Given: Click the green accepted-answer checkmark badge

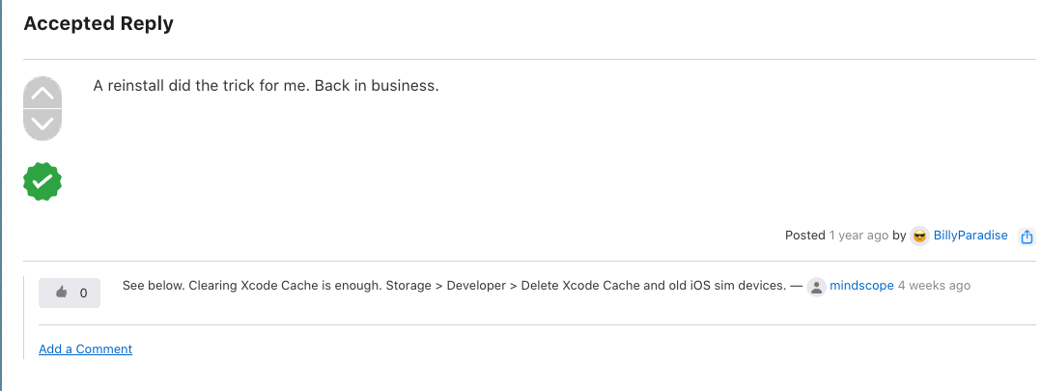Looking at the screenshot, I should 42,182.
